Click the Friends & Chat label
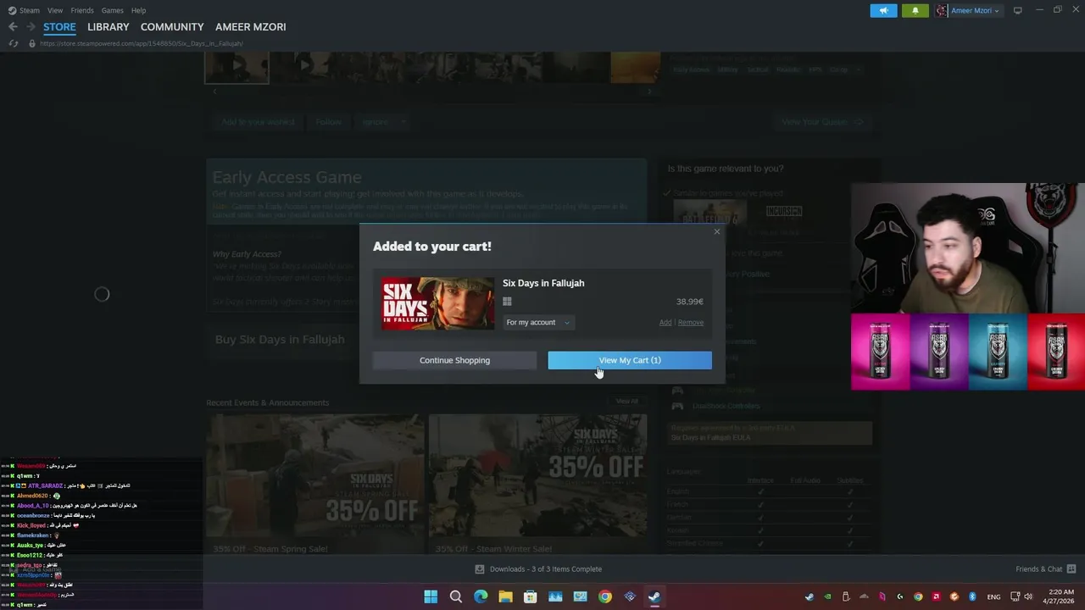The width and height of the screenshot is (1085, 610). (x=1039, y=569)
